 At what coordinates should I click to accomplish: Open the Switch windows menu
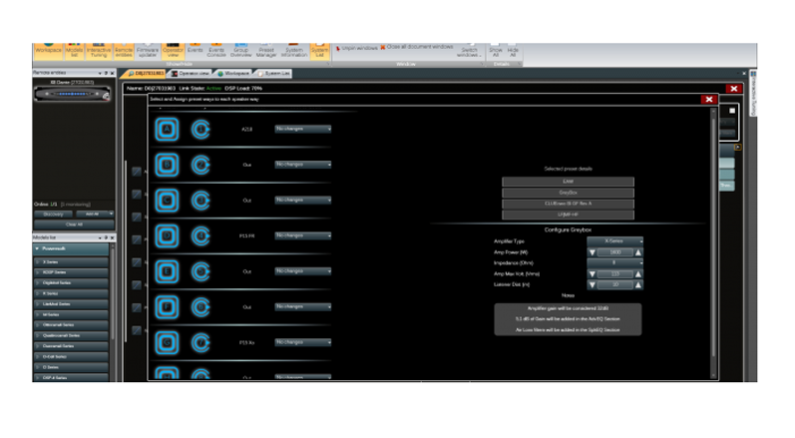coord(469,51)
